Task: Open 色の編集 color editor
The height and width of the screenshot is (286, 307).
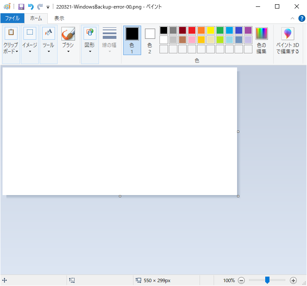Action: pyautogui.click(x=261, y=41)
